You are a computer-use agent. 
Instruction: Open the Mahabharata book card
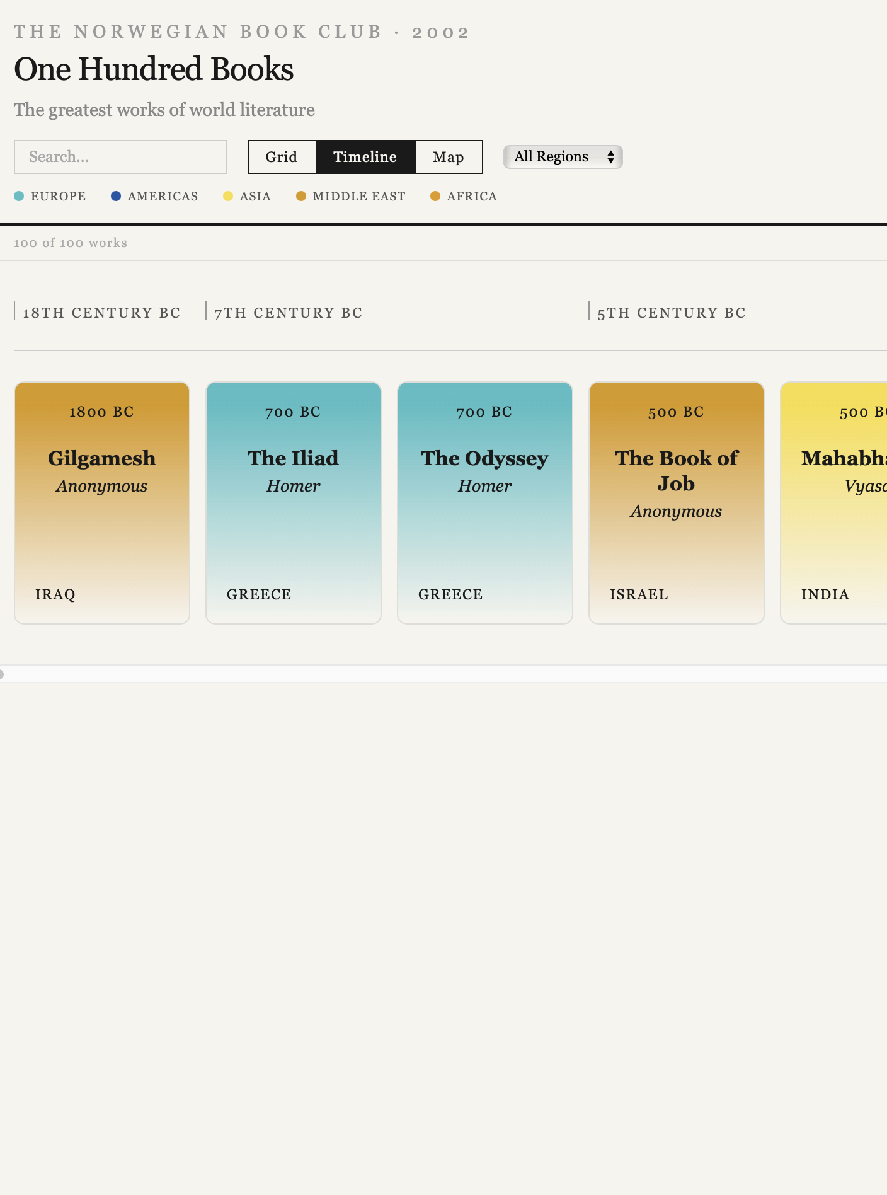834,503
